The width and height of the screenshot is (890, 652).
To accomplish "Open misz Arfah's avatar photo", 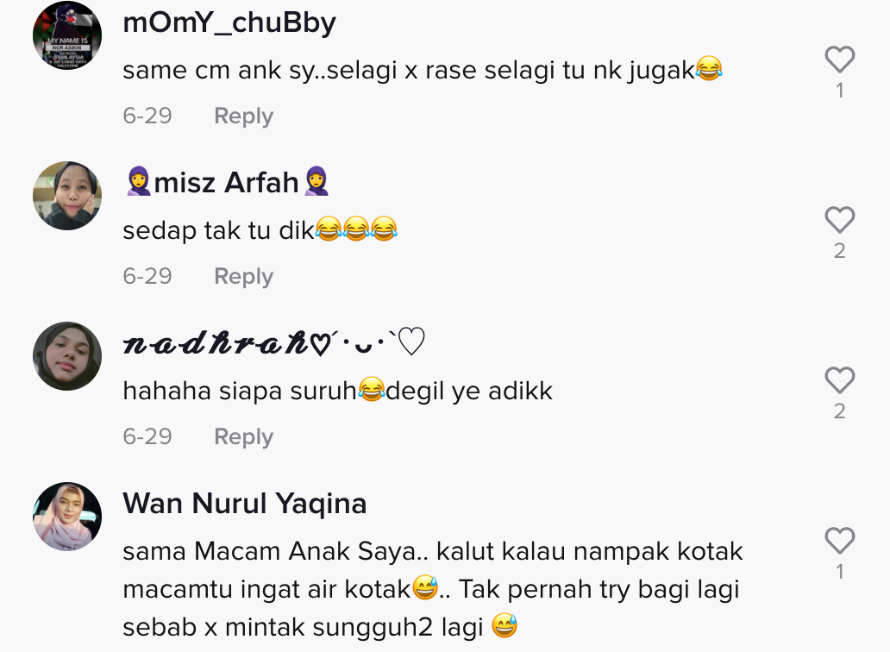I will (x=67, y=196).
